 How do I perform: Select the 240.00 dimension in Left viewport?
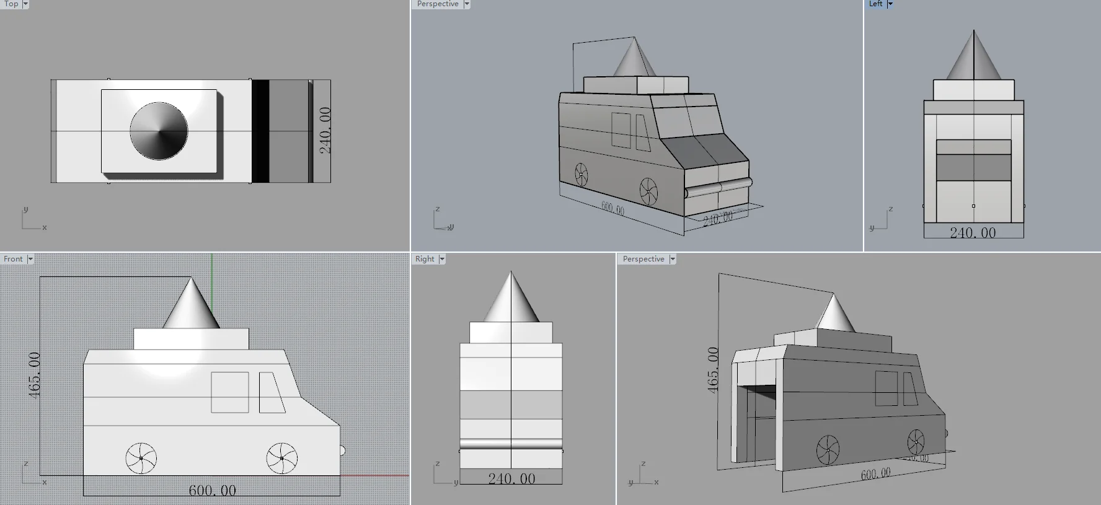[973, 233]
